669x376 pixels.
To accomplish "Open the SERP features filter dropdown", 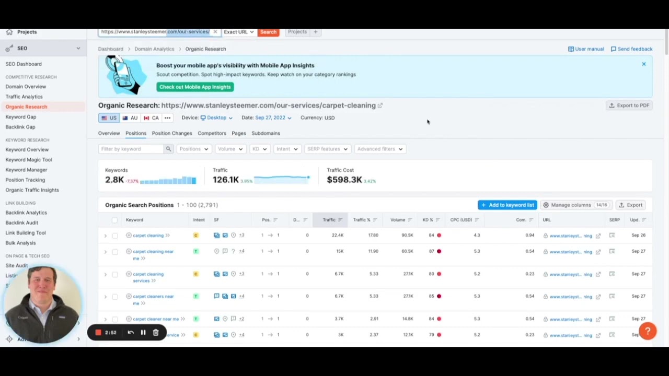I will coord(327,149).
